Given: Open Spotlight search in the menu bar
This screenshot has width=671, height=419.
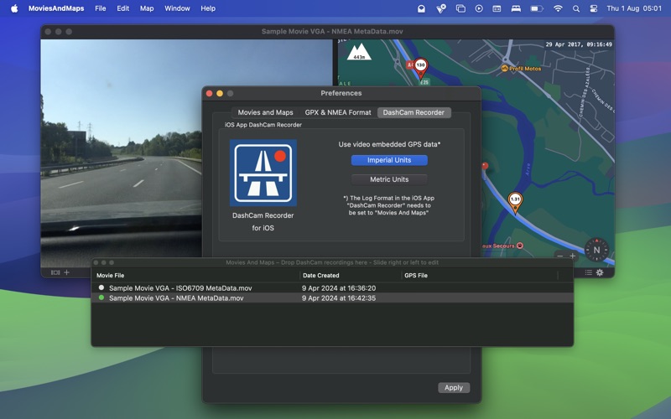Looking at the screenshot, I should click(x=576, y=8).
